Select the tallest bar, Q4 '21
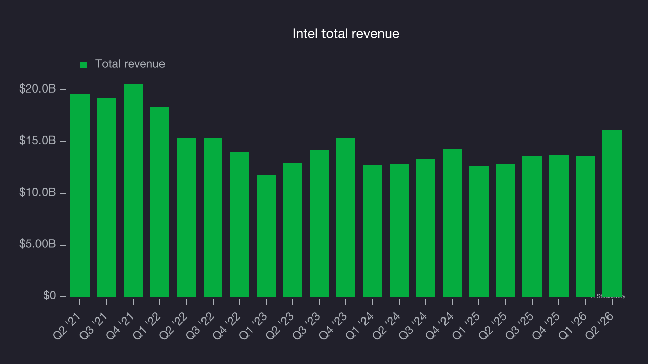The height and width of the screenshot is (364, 648). [x=133, y=191]
